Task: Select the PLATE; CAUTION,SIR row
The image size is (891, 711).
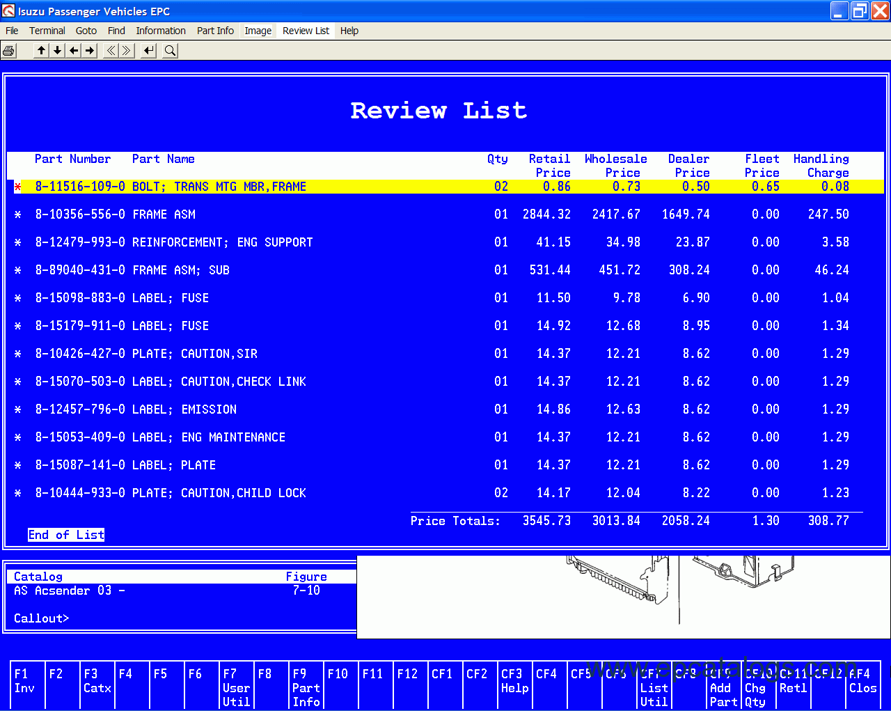Action: click(x=445, y=354)
